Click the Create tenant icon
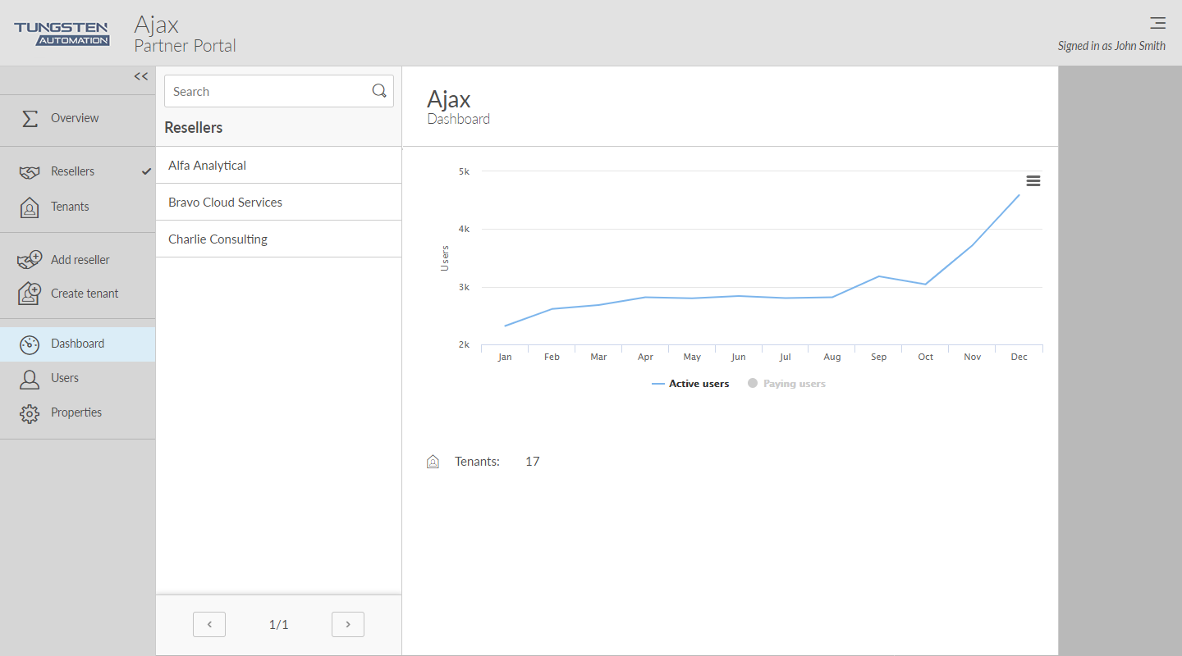The image size is (1182, 656). tap(30, 294)
